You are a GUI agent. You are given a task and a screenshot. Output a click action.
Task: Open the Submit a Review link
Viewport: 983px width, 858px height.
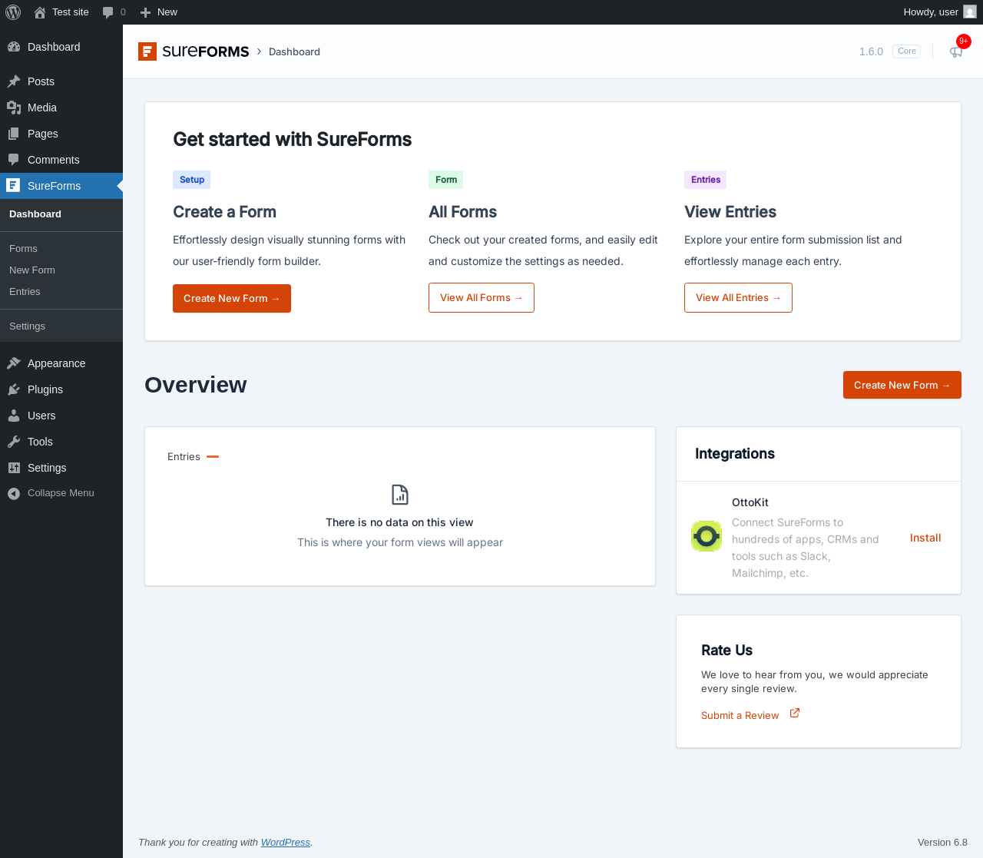click(x=740, y=715)
